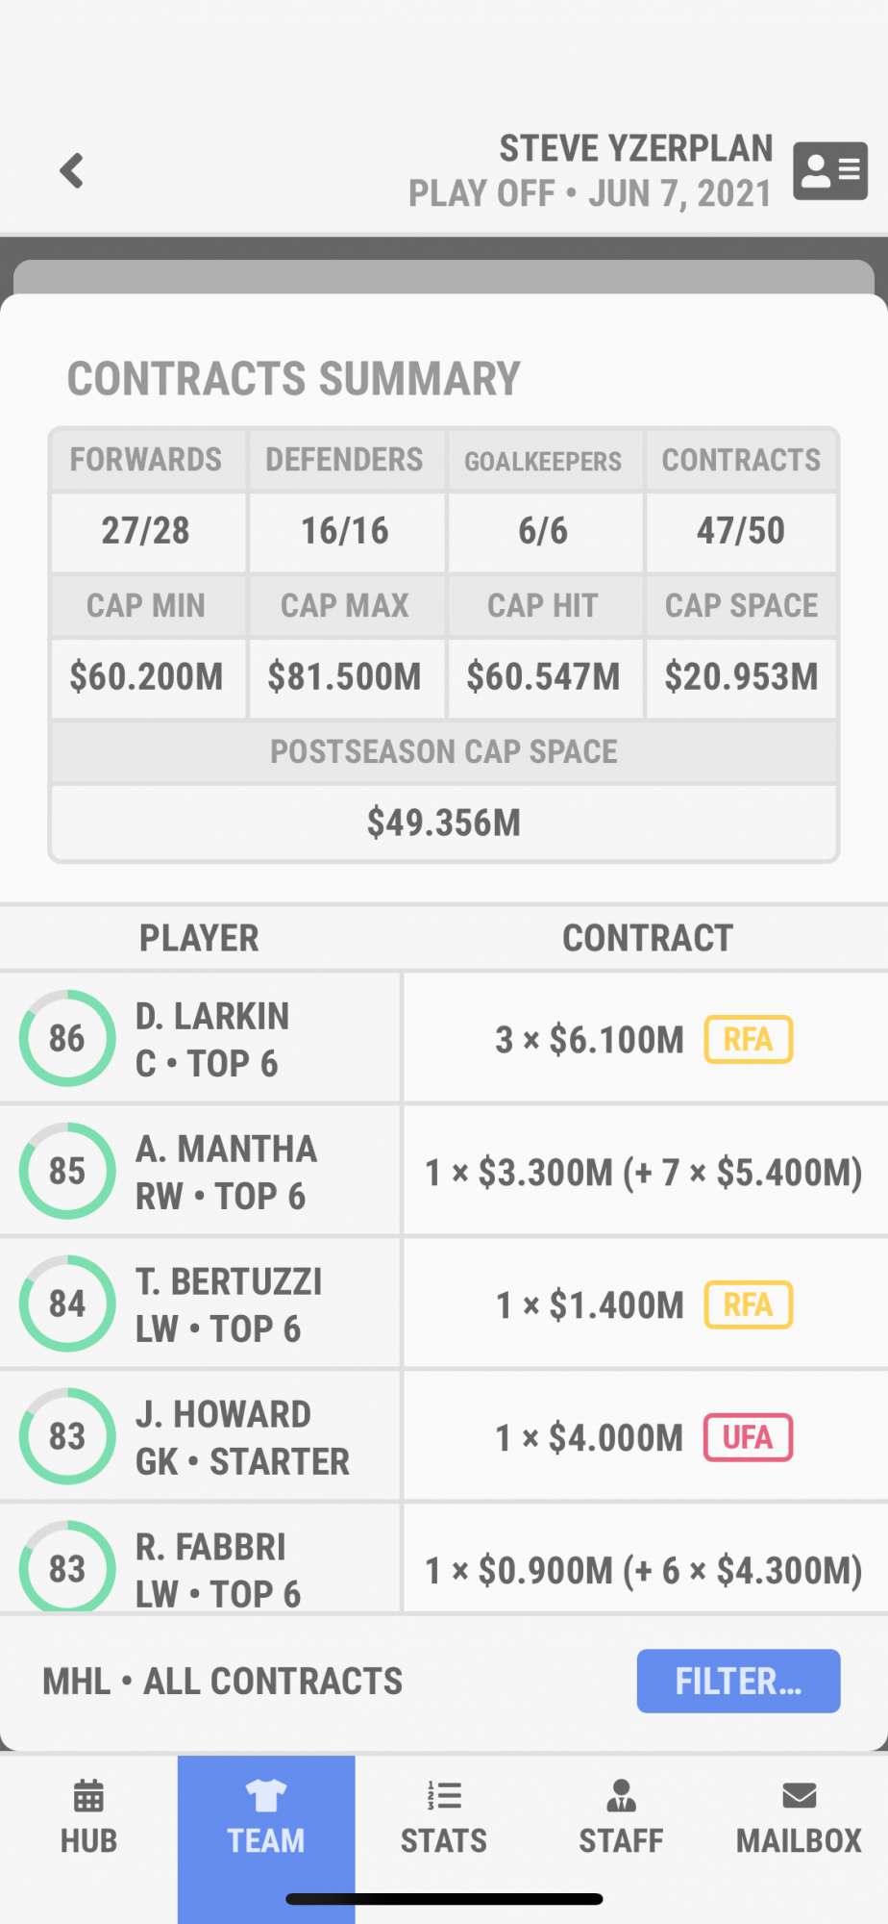Select the Team jersey icon
The height and width of the screenshot is (1924, 888).
(x=266, y=1795)
